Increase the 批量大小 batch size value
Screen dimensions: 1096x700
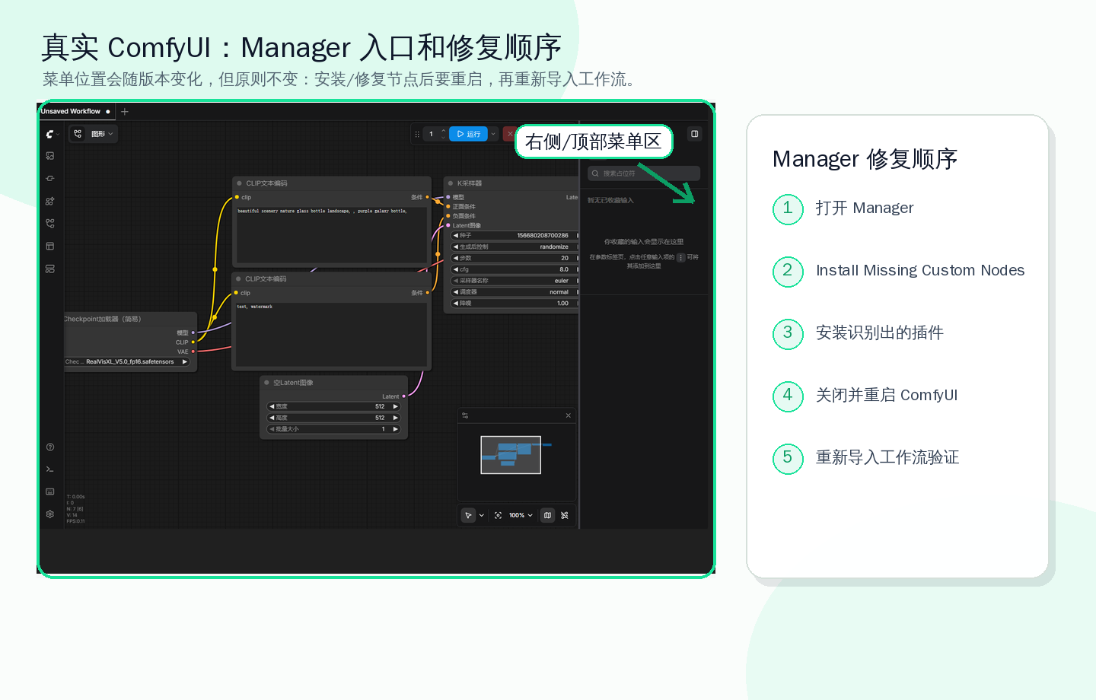[x=395, y=429]
